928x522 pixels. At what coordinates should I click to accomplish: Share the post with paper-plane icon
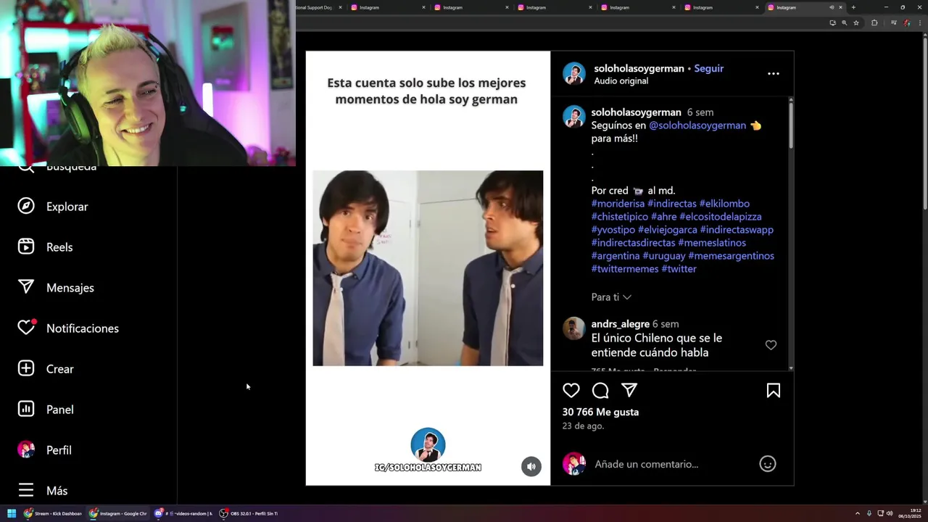pyautogui.click(x=629, y=391)
